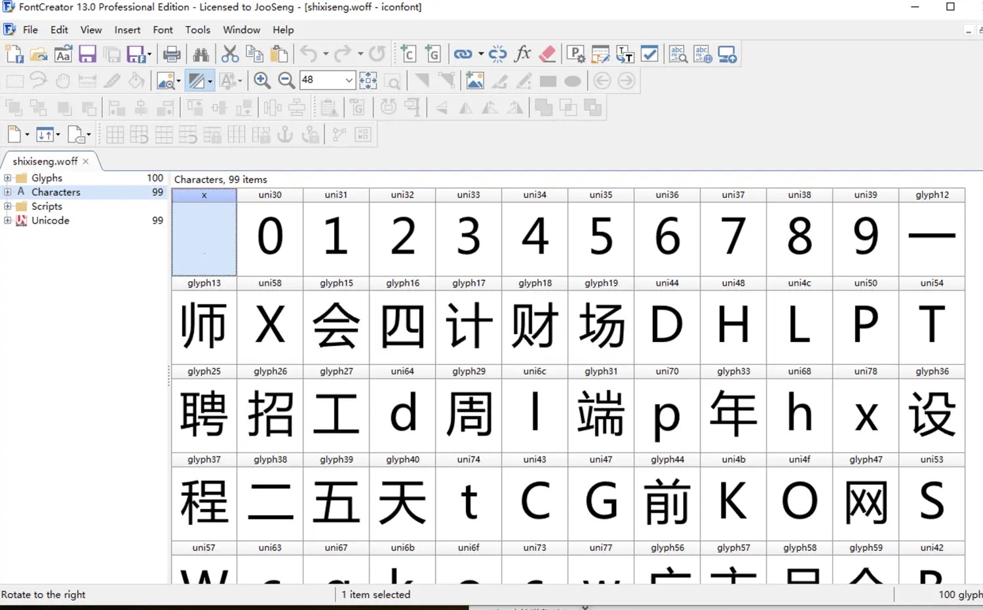Expand the Unicode tree node
The image size is (983, 610).
(8, 220)
